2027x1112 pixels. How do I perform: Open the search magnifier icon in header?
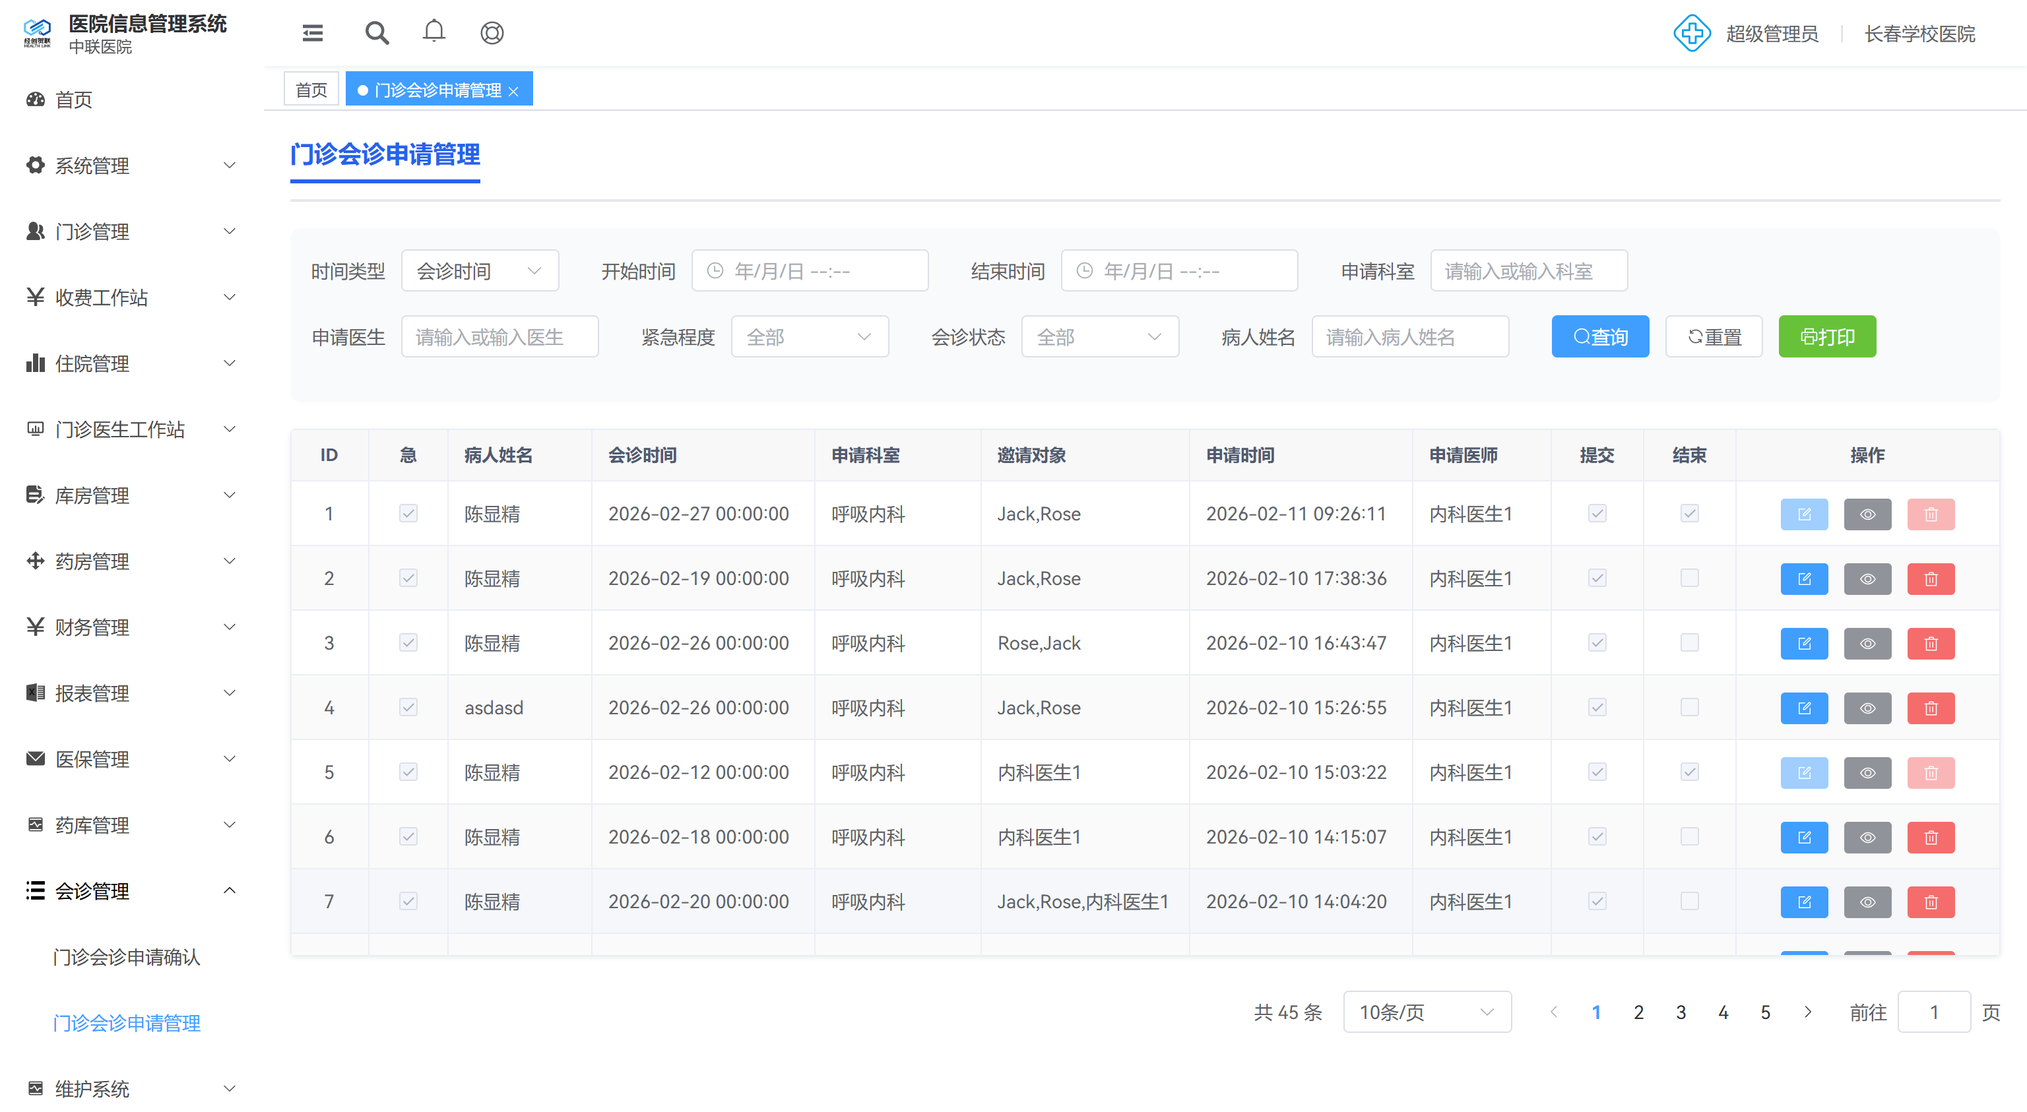coord(377,33)
